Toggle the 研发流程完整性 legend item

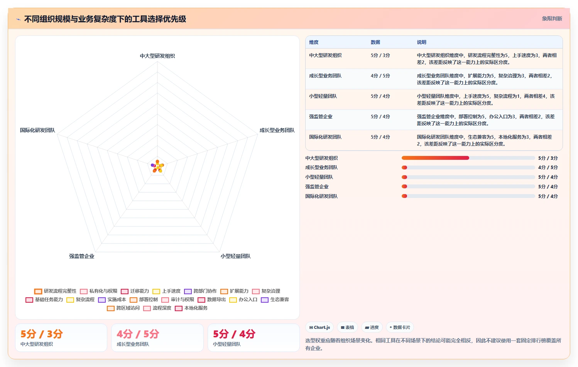tap(56, 291)
